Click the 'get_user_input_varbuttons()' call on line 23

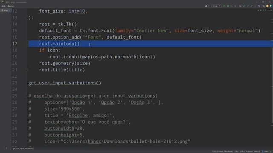tap(64, 83)
